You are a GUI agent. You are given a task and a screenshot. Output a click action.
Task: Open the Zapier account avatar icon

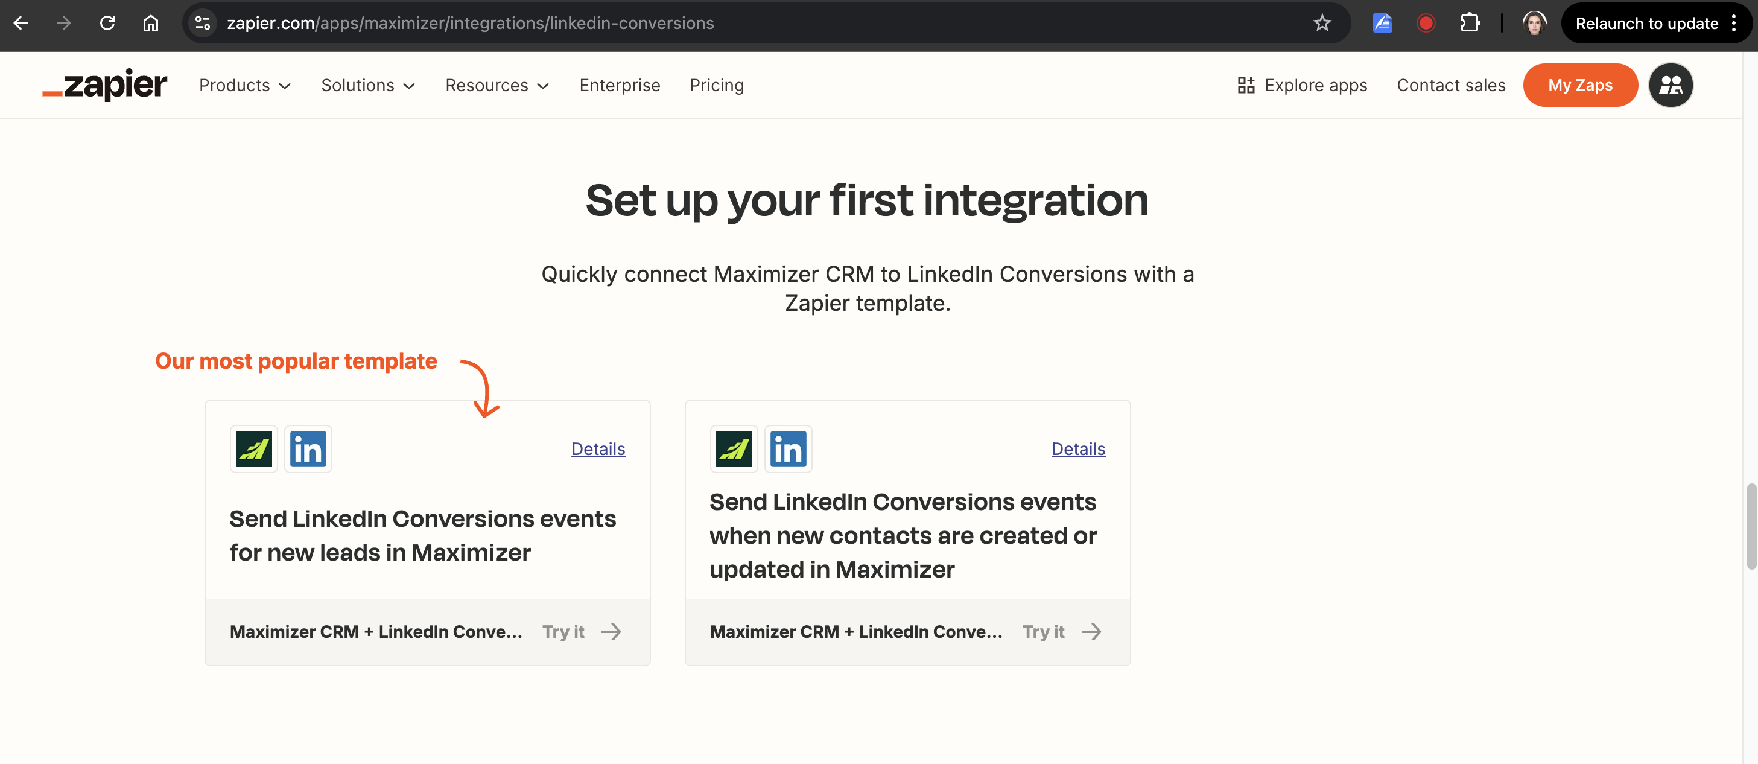click(x=1671, y=84)
